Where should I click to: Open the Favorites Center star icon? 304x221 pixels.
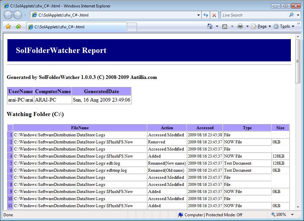click(x=8, y=26)
